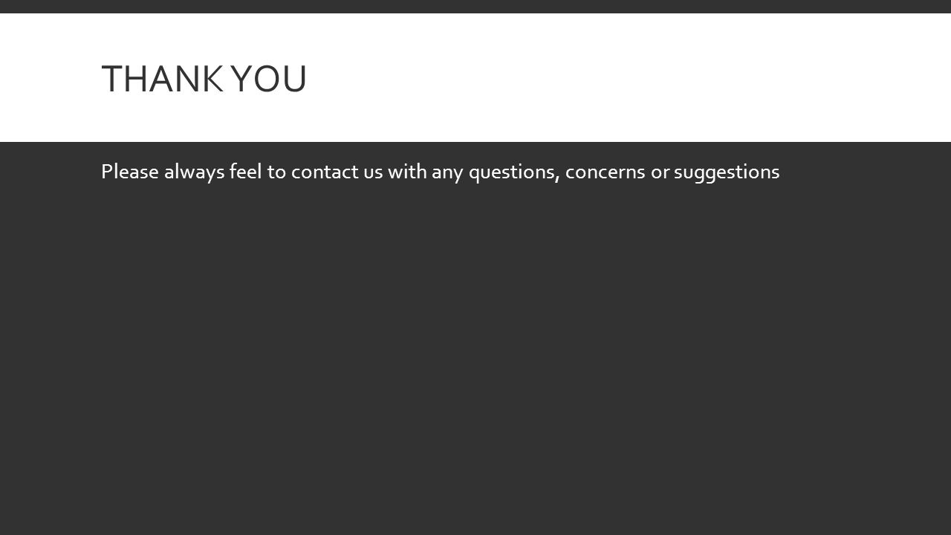Select the word THANK in the title
Image resolution: width=951 pixels, height=535 pixels.
tap(160, 79)
